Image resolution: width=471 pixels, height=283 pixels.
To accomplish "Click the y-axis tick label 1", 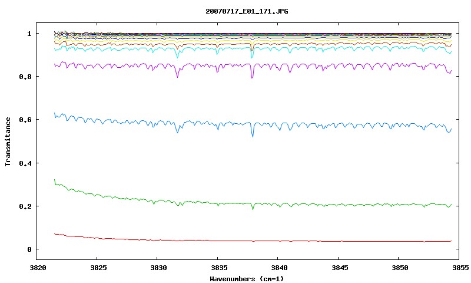I will [29, 34].
